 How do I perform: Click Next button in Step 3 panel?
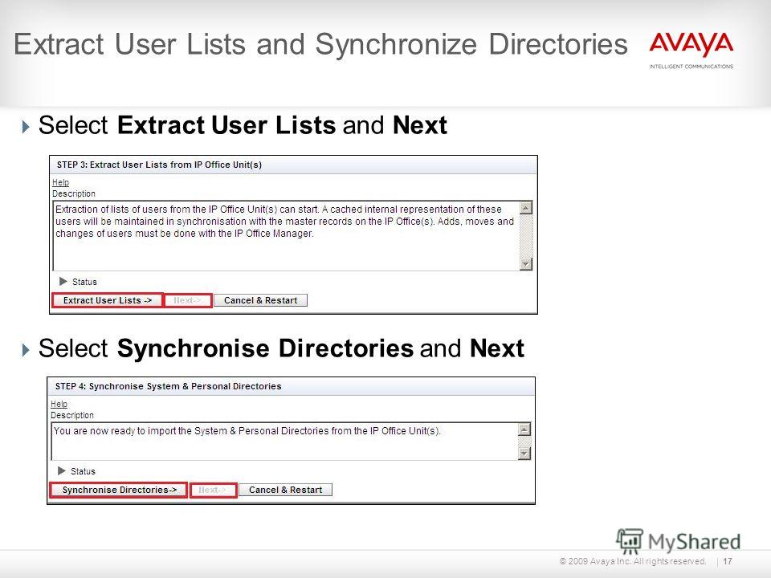click(187, 300)
